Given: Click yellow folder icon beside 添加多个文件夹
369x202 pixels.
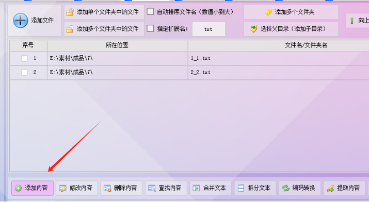Looking at the screenshot, I should click(x=268, y=12).
